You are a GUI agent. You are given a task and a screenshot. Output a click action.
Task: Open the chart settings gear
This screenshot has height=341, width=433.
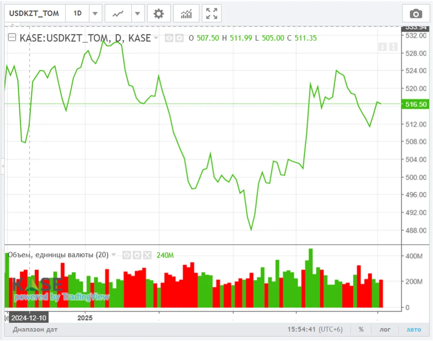(x=159, y=14)
